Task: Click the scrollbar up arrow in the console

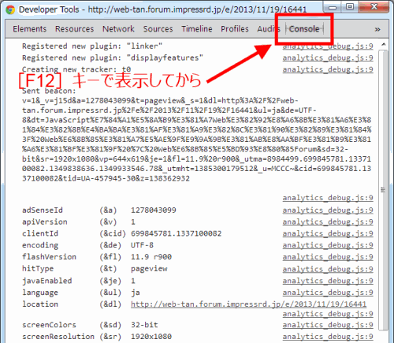Action: (384, 45)
